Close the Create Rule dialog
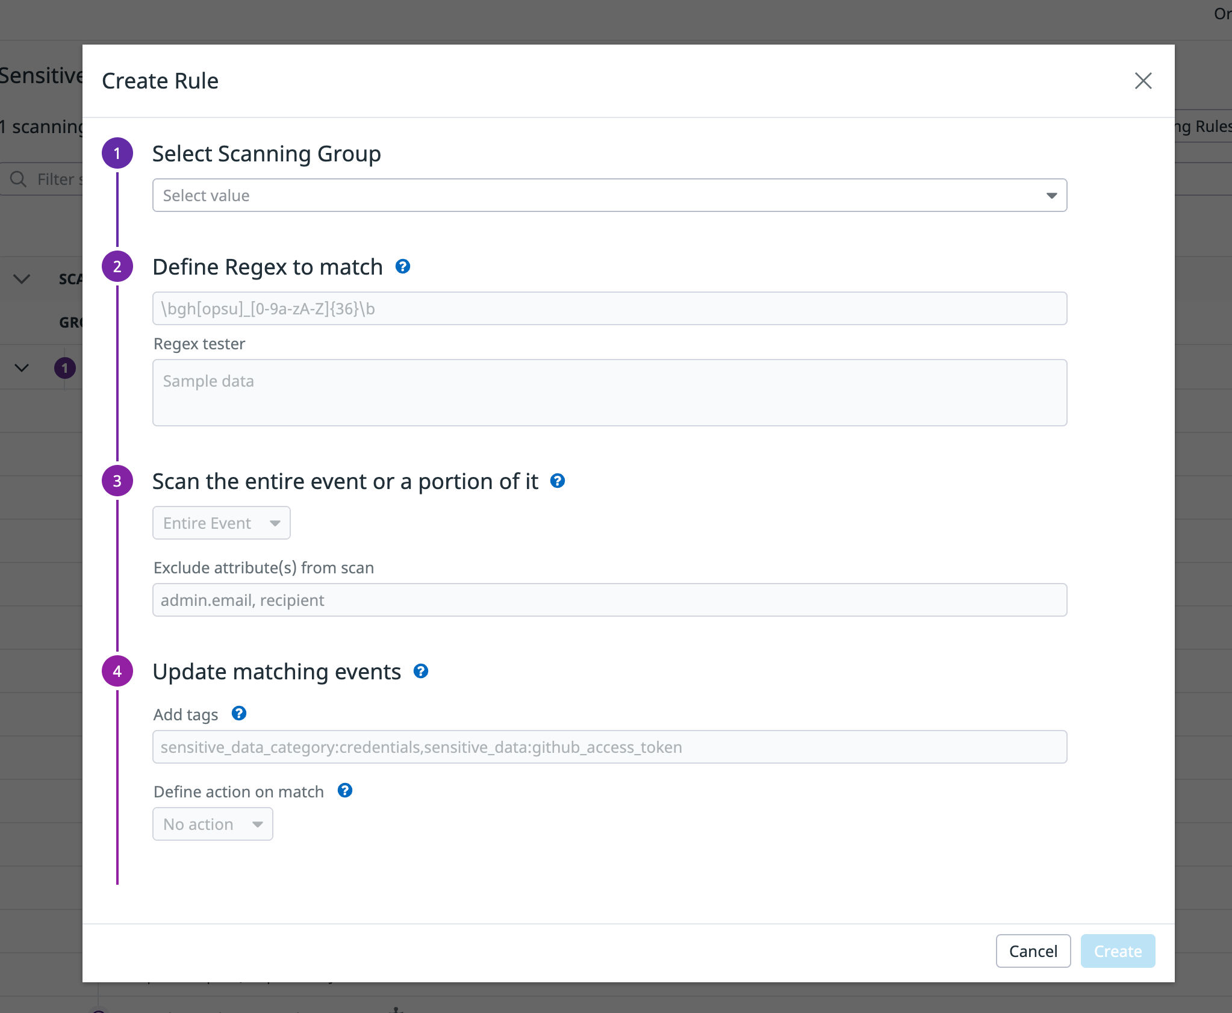The height and width of the screenshot is (1013, 1232). click(x=1143, y=81)
